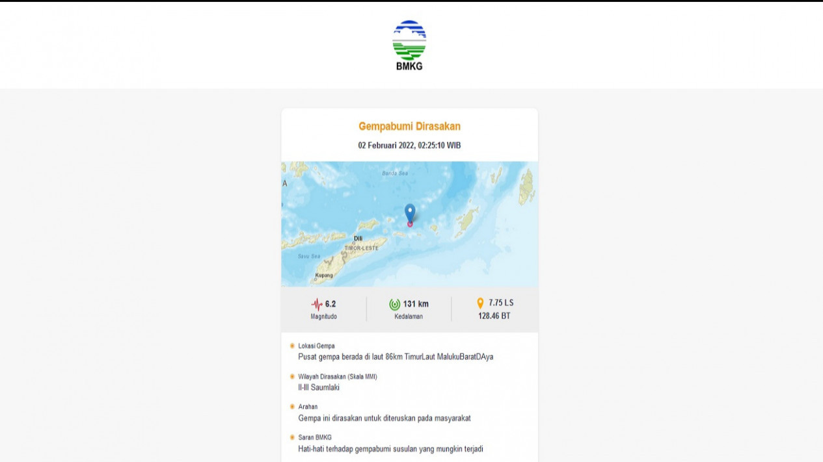Click the orange bullet beside Wilayah Dirasakan

click(x=291, y=376)
